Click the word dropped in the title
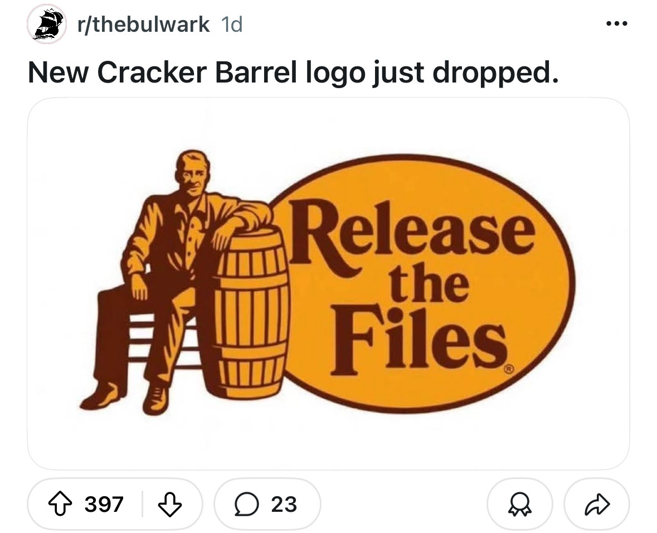 coord(496,72)
